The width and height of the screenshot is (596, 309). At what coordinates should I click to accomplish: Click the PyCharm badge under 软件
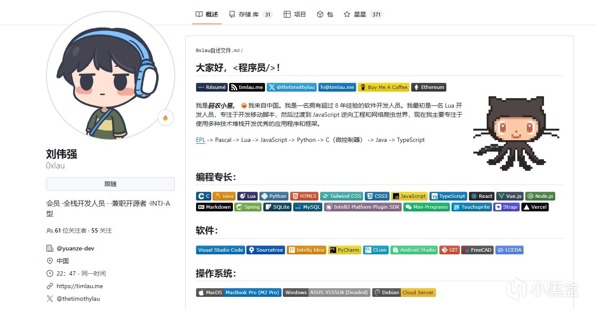344,250
